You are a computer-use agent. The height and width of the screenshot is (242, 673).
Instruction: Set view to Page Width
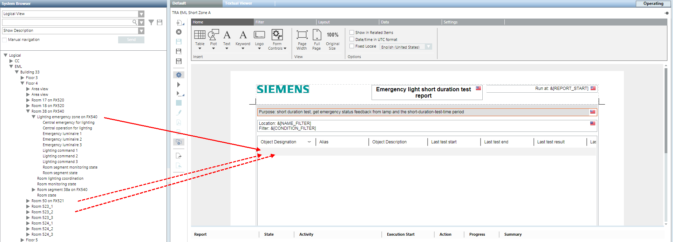[x=301, y=39]
